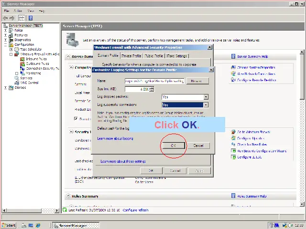Open the Log successful connections dropdown
306x229 pixels.
coord(206,104)
